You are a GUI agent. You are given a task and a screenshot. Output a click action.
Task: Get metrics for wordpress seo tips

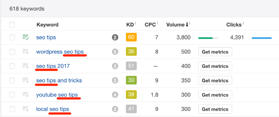(215, 52)
